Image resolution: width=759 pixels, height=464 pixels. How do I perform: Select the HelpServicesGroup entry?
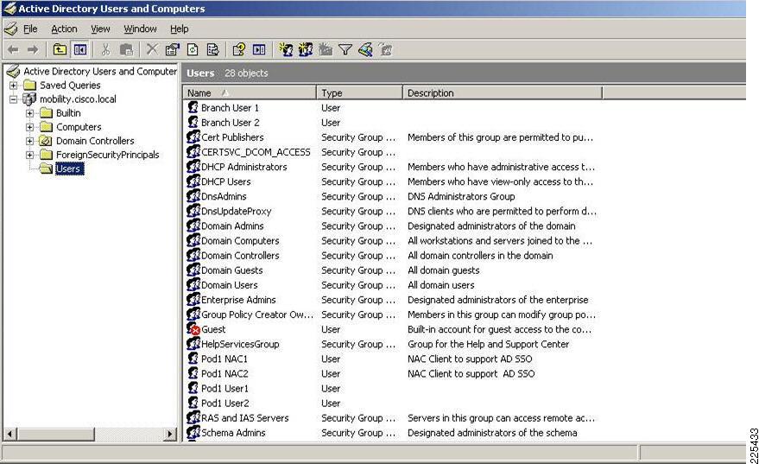240,344
